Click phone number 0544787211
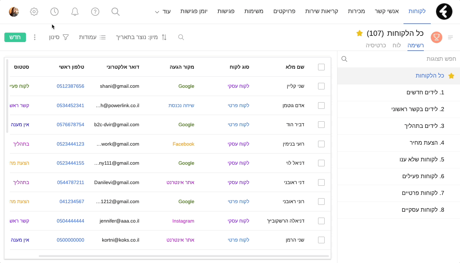Viewport: 460px width, 263px height. 71,182
